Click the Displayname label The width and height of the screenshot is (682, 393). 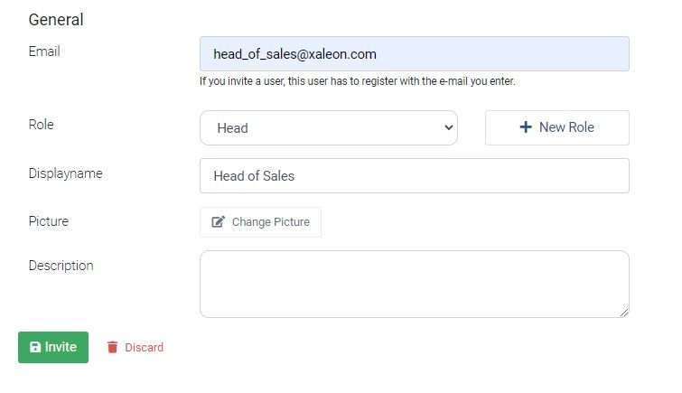66,173
